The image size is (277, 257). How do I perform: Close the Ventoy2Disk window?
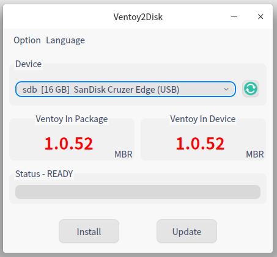[x=260, y=16]
